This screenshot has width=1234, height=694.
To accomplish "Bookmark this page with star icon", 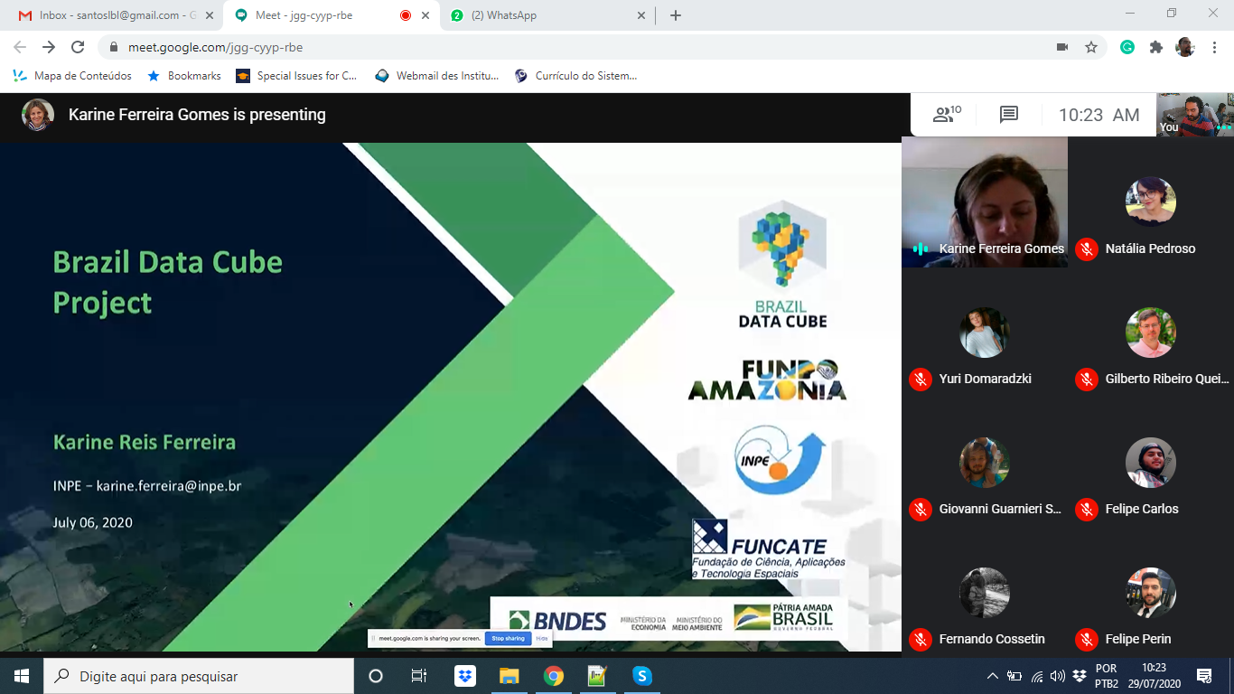I will pos(1091,47).
